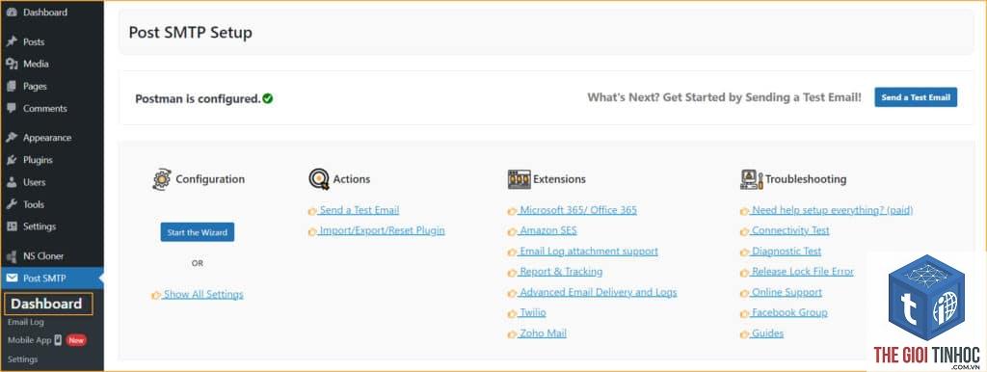Click hand pointer icon beside Import/Export/Reset Plugin
This screenshot has height=372, width=987.
[312, 231]
